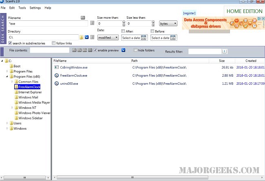Screen dimensions: 265x181
Task: Click the register link
Action: tap(190, 13)
